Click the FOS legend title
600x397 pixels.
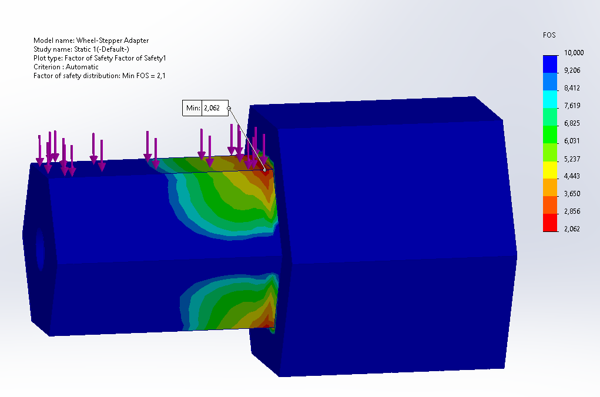point(549,35)
